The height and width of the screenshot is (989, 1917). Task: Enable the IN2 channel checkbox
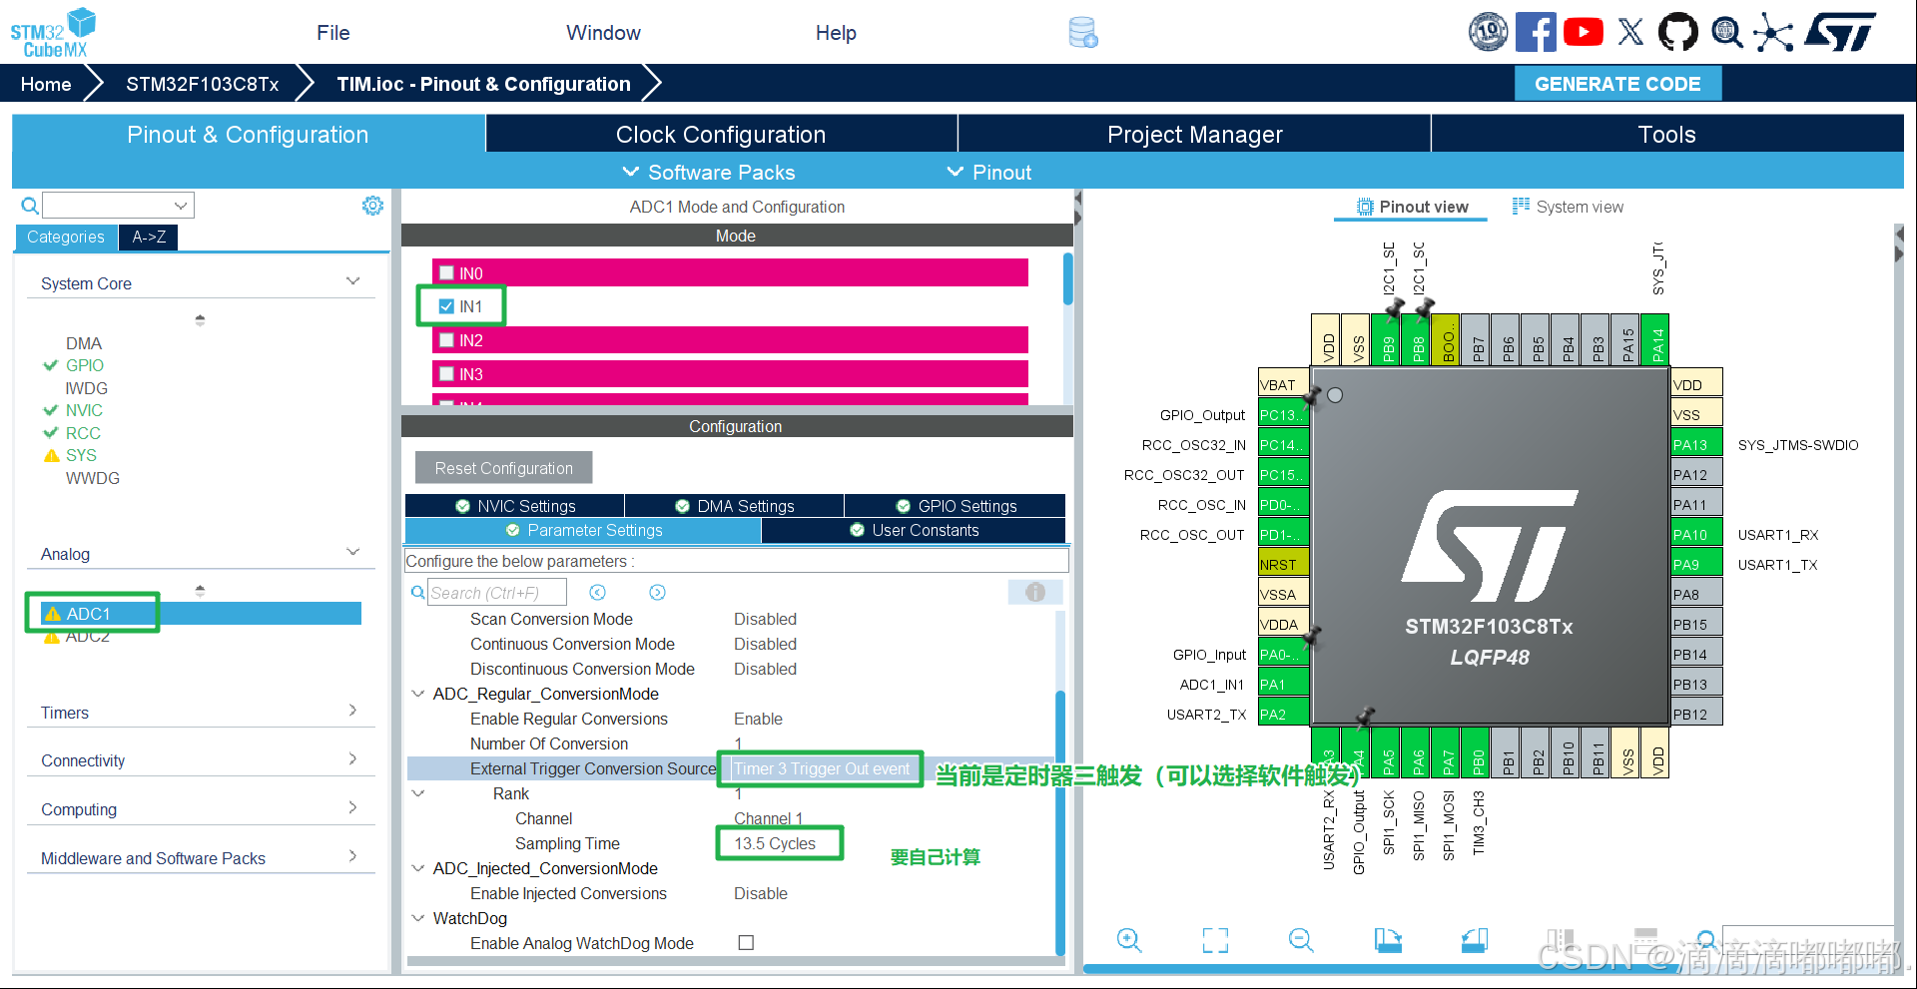tap(447, 340)
